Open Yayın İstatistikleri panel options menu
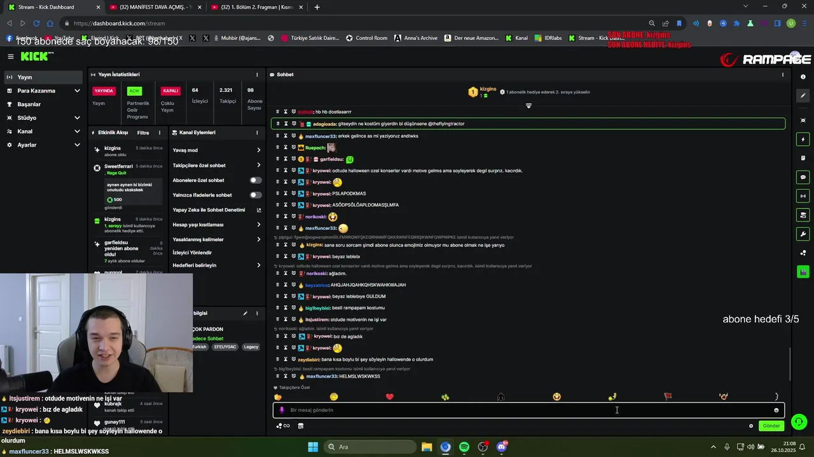814x457 pixels. pos(257,74)
